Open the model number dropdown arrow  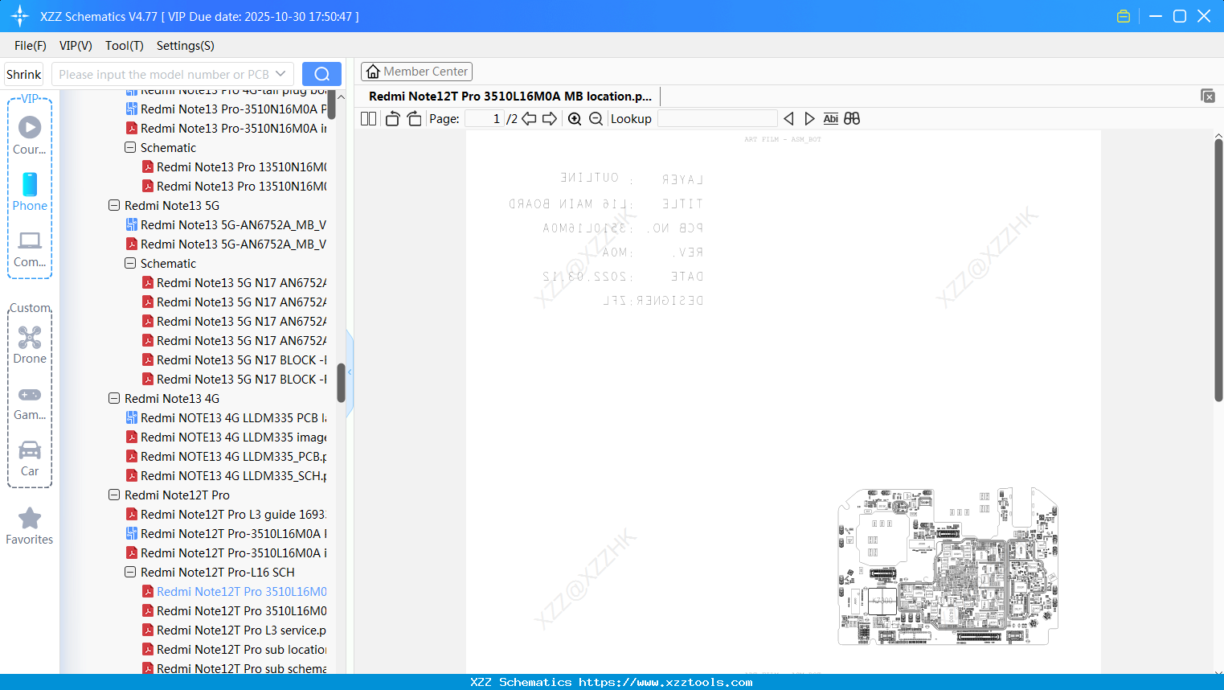(x=280, y=74)
